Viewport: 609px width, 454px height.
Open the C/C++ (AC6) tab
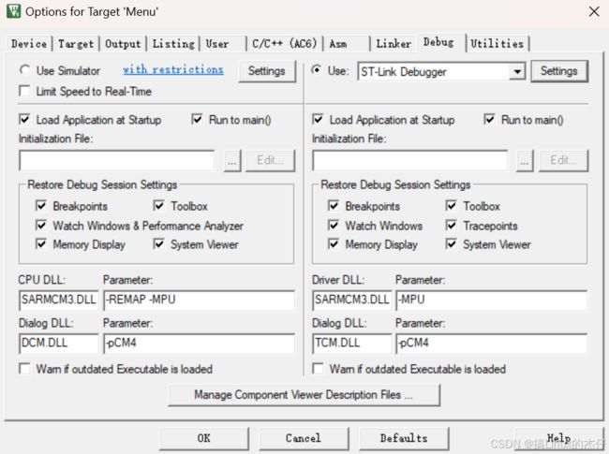click(x=285, y=44)
